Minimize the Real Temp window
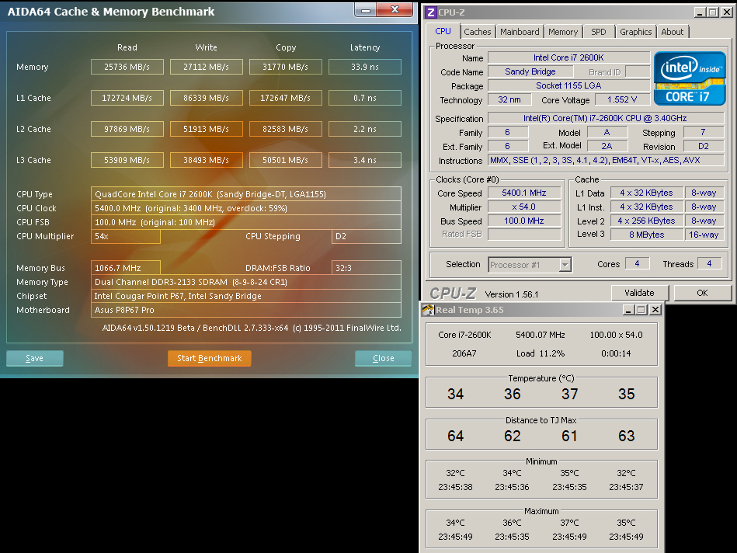This screenshot has width=737, height=553. (x=628, y=310)
